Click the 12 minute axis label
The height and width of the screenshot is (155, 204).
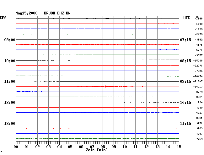(x=146, y=147)
